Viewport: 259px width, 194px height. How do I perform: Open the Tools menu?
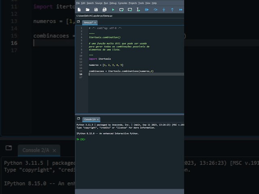tap(141, 3)
